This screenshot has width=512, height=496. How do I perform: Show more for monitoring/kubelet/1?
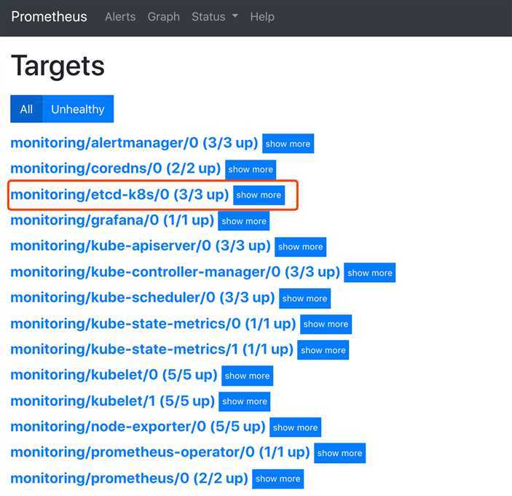(x=245, y=401)
